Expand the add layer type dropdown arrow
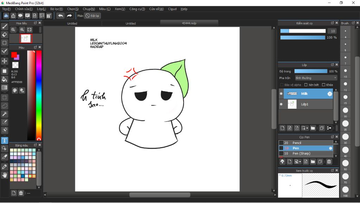 tap(307, 128)
